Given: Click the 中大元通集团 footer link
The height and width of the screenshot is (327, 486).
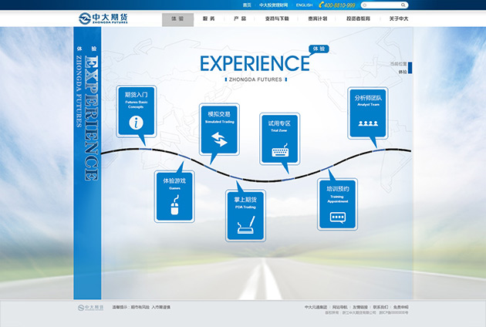Looking at the screenshot, I should pyautogui.click(x=316, y=307).
